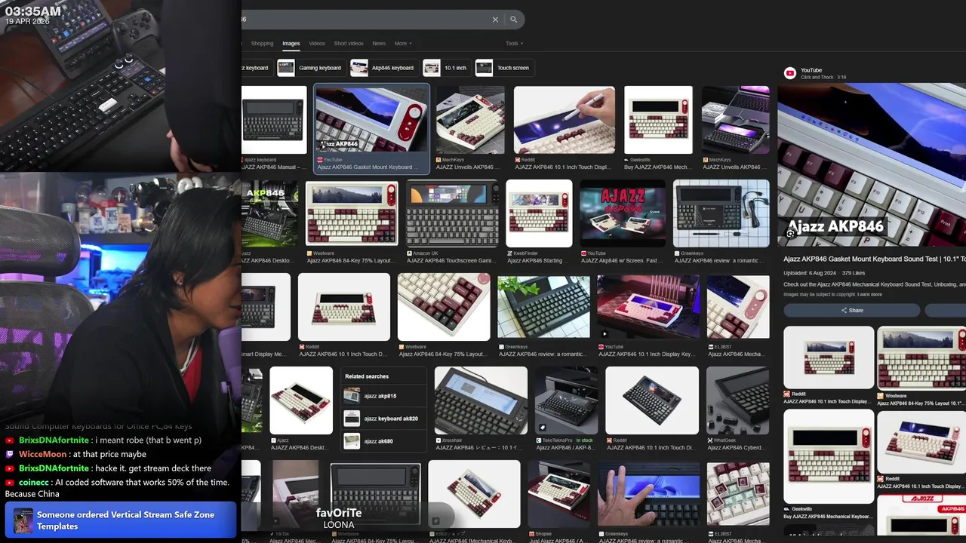The image size is (966, 543).
Task: Open the Geekwills related image in preview panel
Action: [829, 456]
